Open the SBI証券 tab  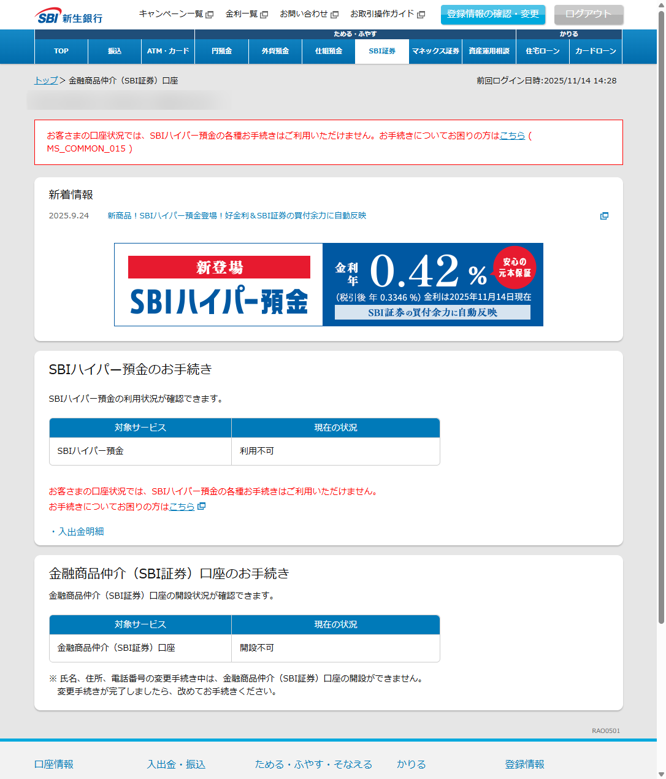[382, 52]
